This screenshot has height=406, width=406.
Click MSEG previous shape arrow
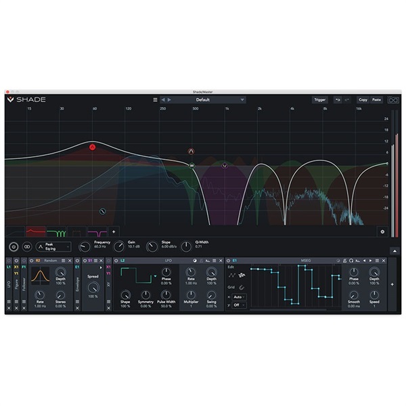(x=364, y=261)
